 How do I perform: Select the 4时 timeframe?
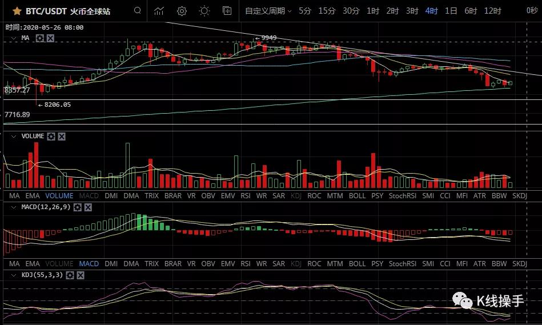tap(432, 11)
